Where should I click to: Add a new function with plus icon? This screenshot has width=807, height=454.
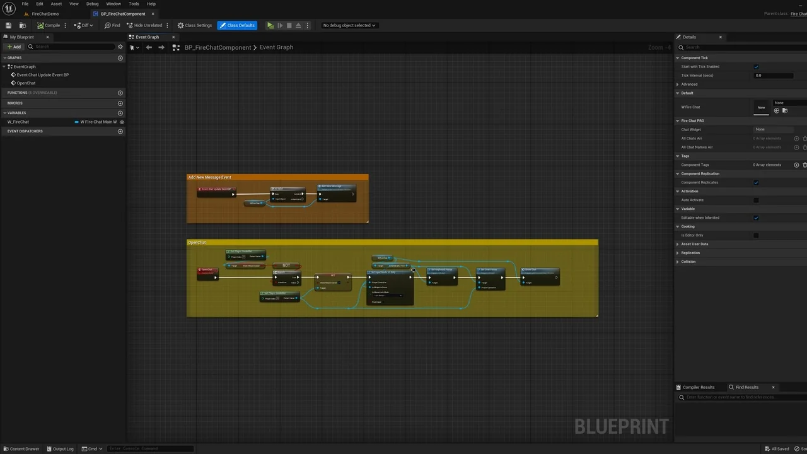click(x=120, y=93)
